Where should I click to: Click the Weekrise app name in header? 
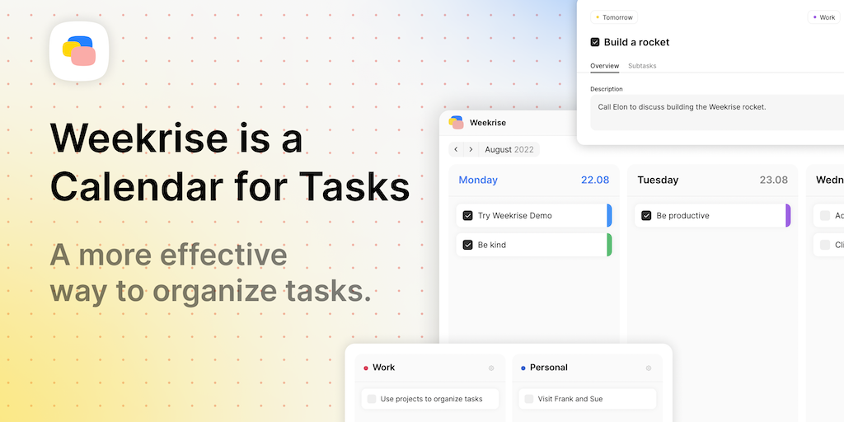click(x=488, y=123)
